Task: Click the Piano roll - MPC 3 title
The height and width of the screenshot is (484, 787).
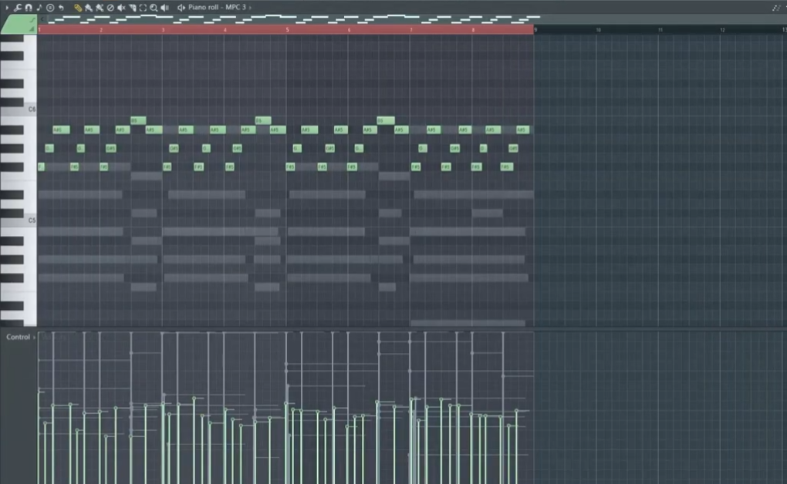Action: 217,8
